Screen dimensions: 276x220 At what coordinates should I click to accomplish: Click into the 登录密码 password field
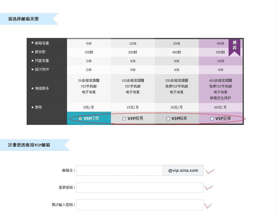[x=140, y=188]
